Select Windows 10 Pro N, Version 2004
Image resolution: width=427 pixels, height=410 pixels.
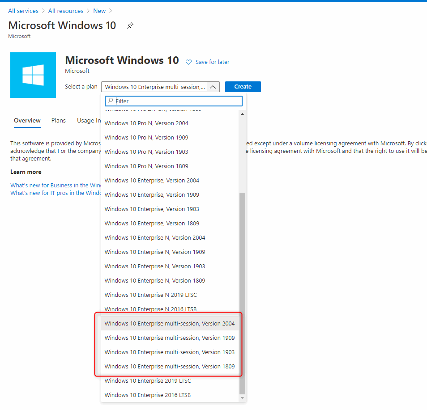coord(170,123)
